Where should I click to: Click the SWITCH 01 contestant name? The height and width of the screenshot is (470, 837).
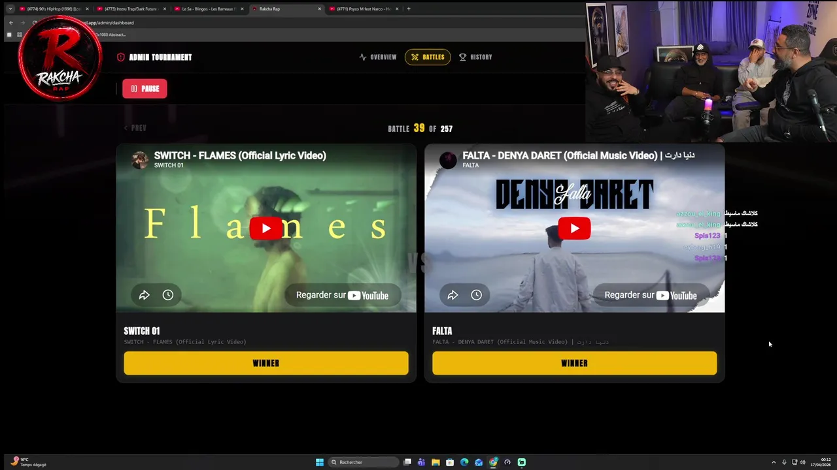tap(142, 331)
